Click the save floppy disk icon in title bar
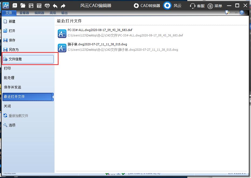251x178 pixels. tap(31, 6)
